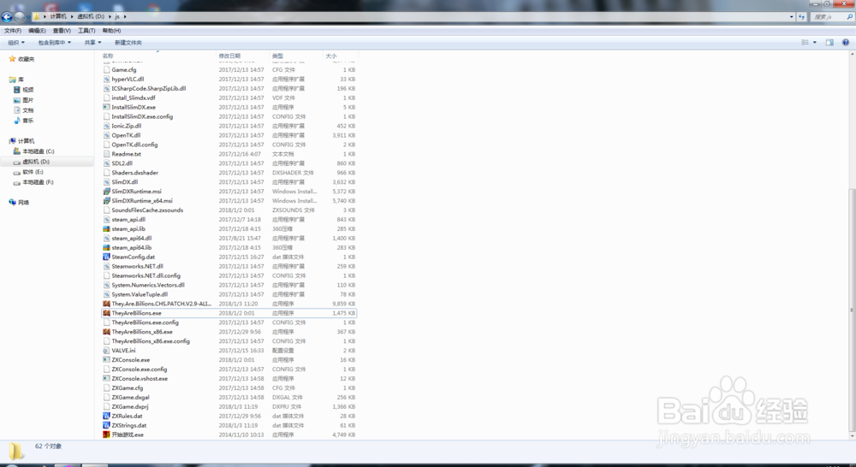The image size is (856, 467).
Task: Click the steam_api.lib archive icon
Action: tap(106, 229)
